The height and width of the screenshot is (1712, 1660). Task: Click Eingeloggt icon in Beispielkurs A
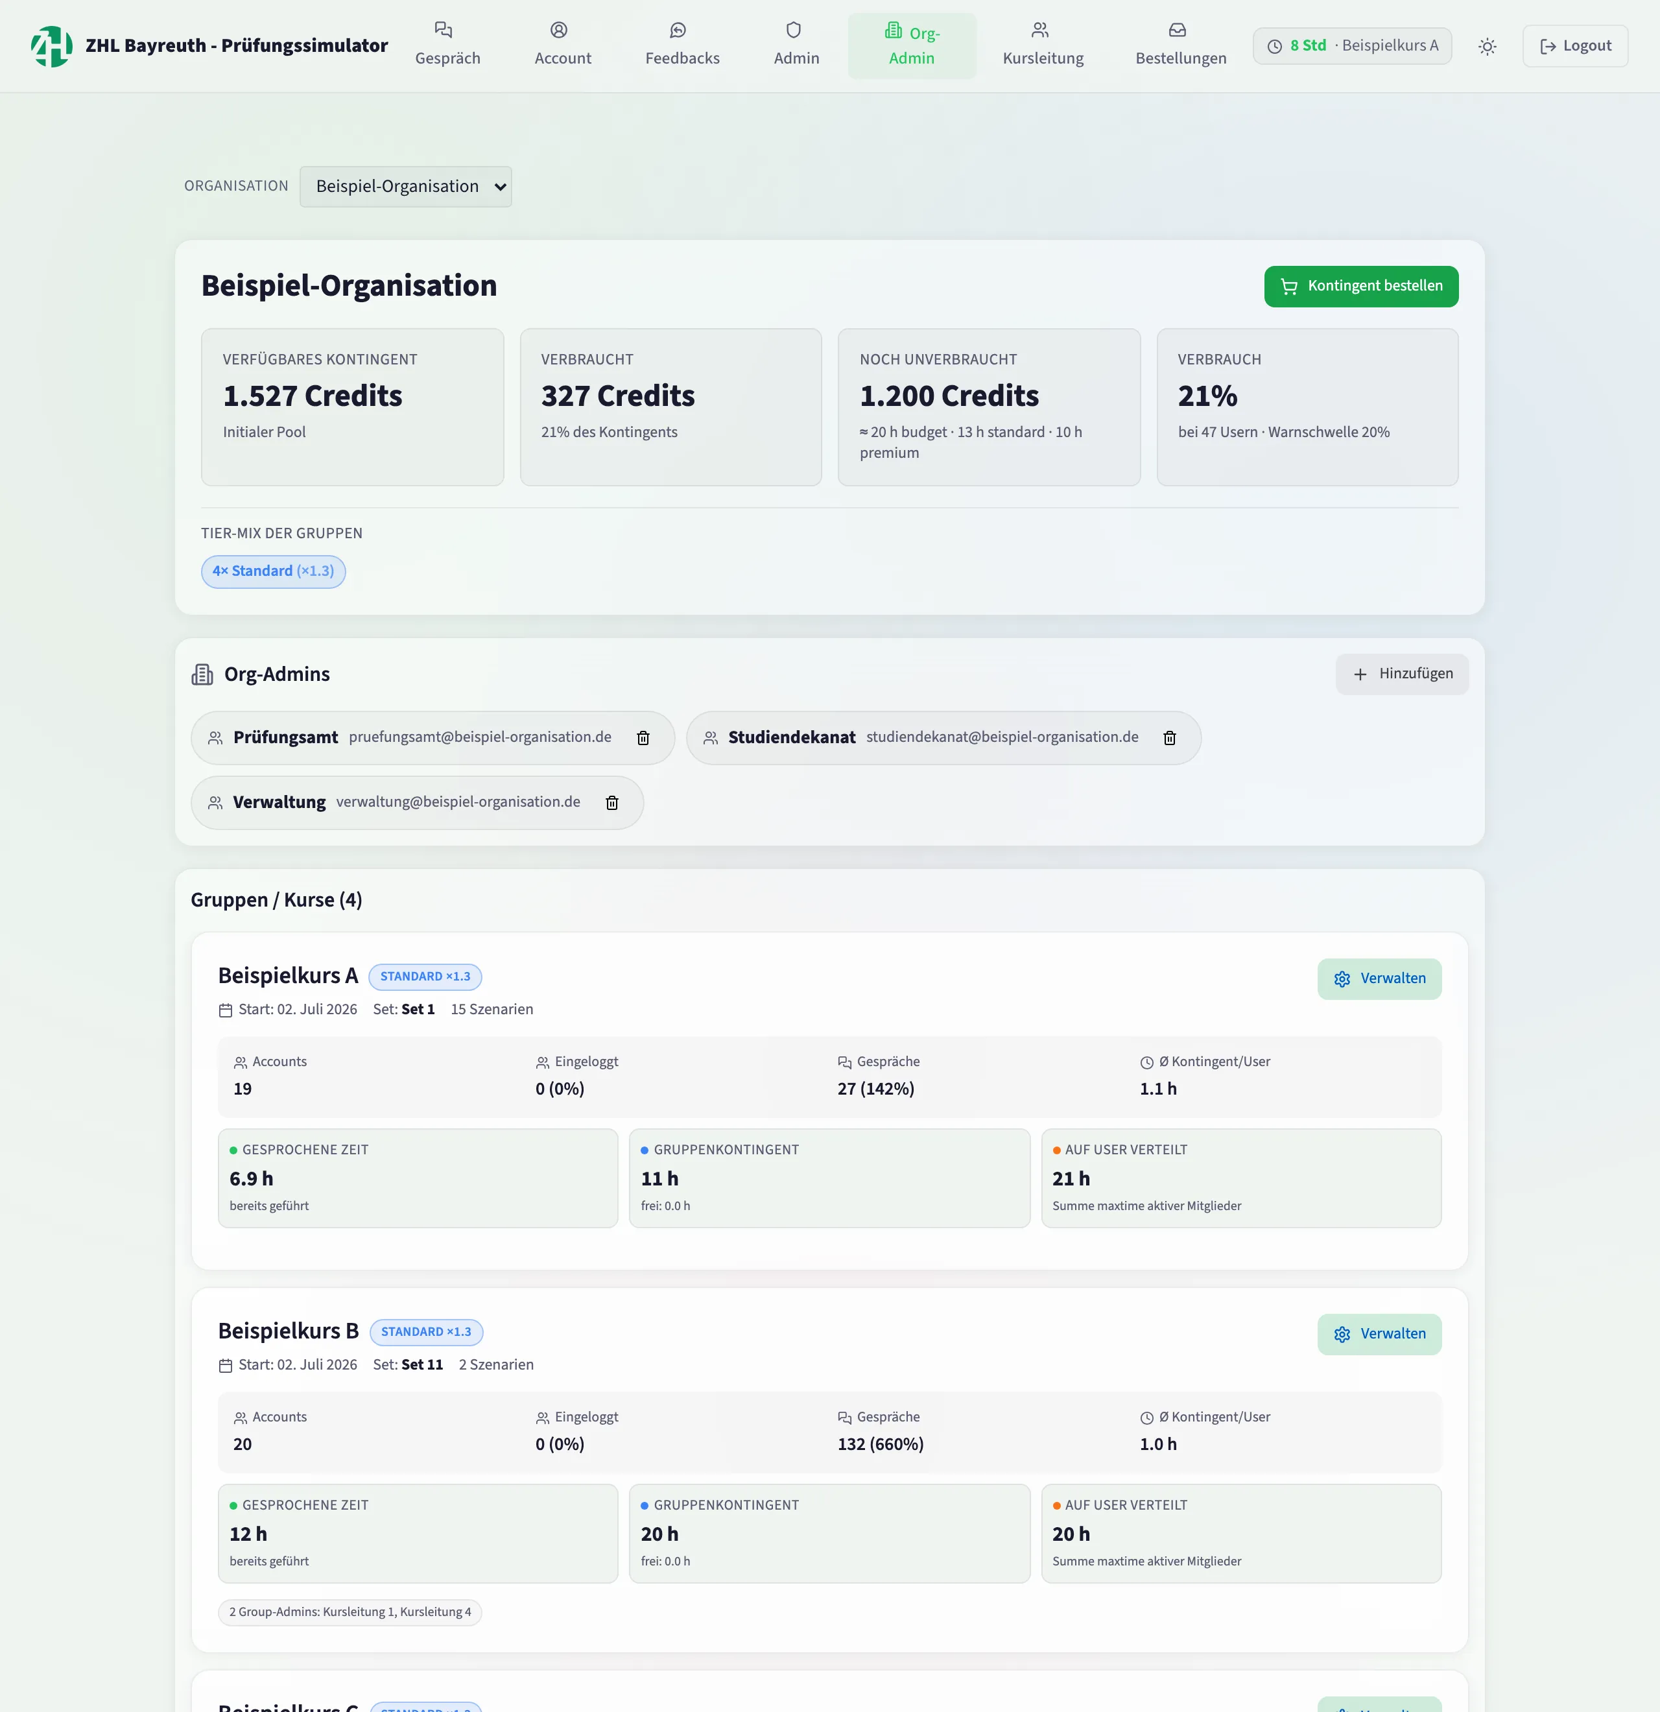(542, 1062)
